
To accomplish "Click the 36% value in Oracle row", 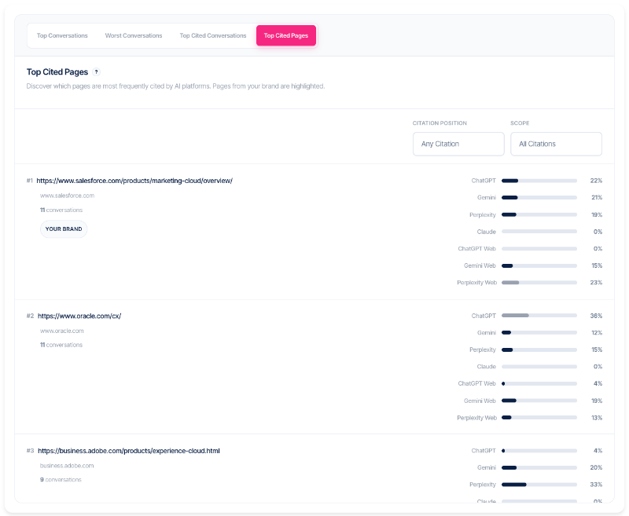I will tap(596, 316).
